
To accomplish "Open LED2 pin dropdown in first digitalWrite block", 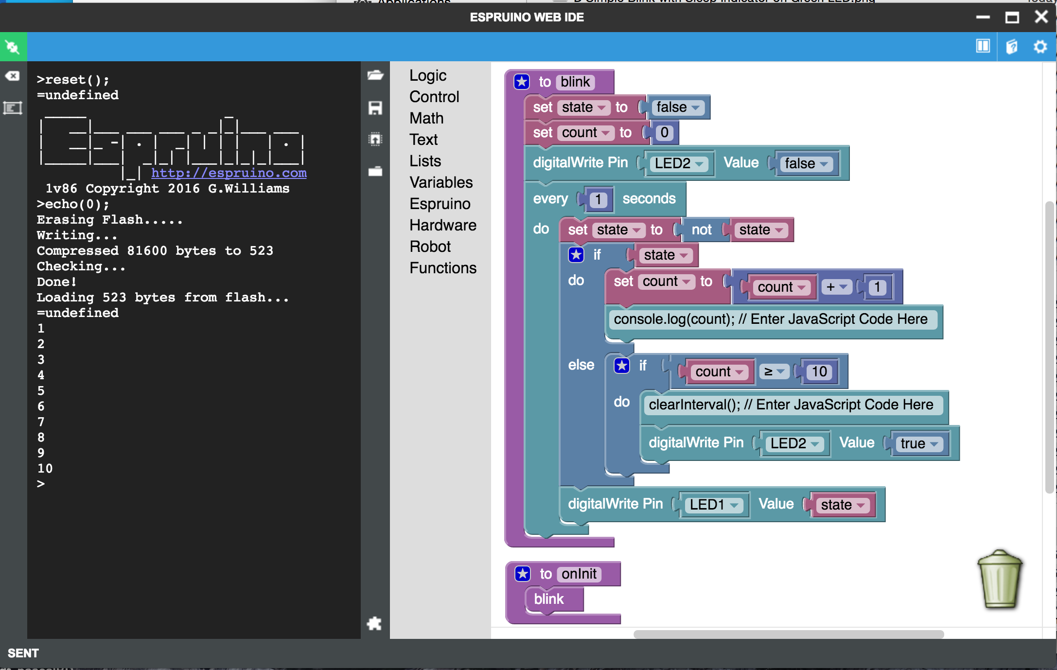I will pos(679,163).
